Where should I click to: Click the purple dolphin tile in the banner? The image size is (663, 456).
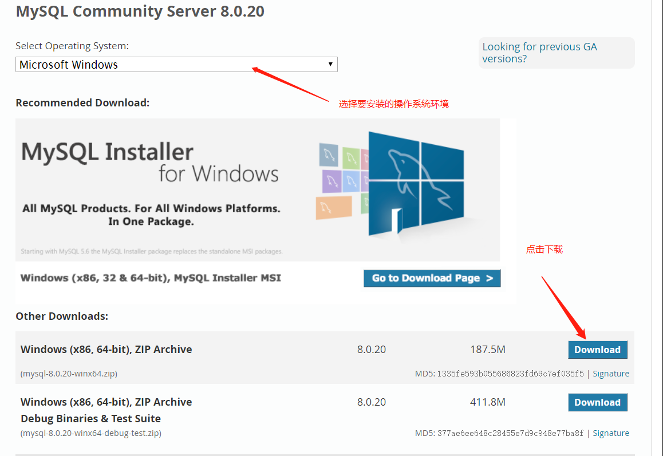tap(332, 181)
